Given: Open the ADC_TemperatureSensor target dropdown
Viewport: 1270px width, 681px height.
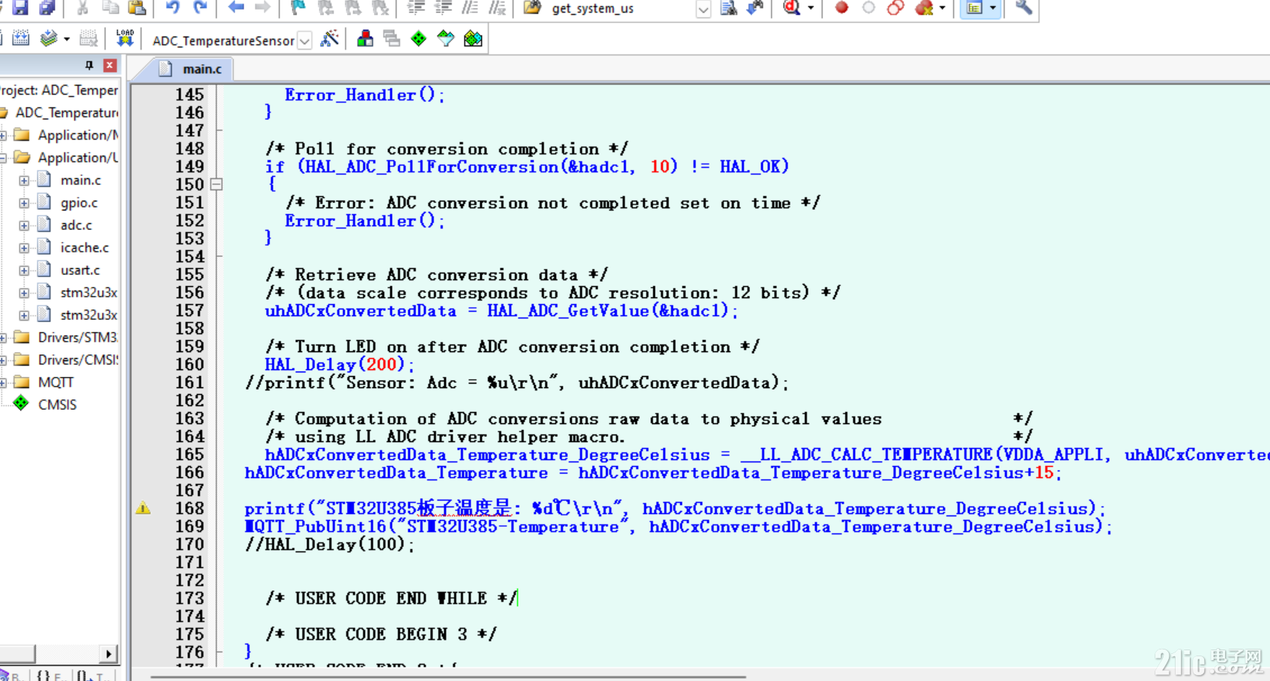Looking at the screenshot, I should coord(305,40).
